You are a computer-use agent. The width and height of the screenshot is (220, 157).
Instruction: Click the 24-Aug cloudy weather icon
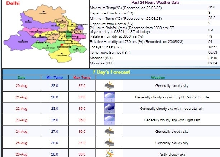[109, 132]
